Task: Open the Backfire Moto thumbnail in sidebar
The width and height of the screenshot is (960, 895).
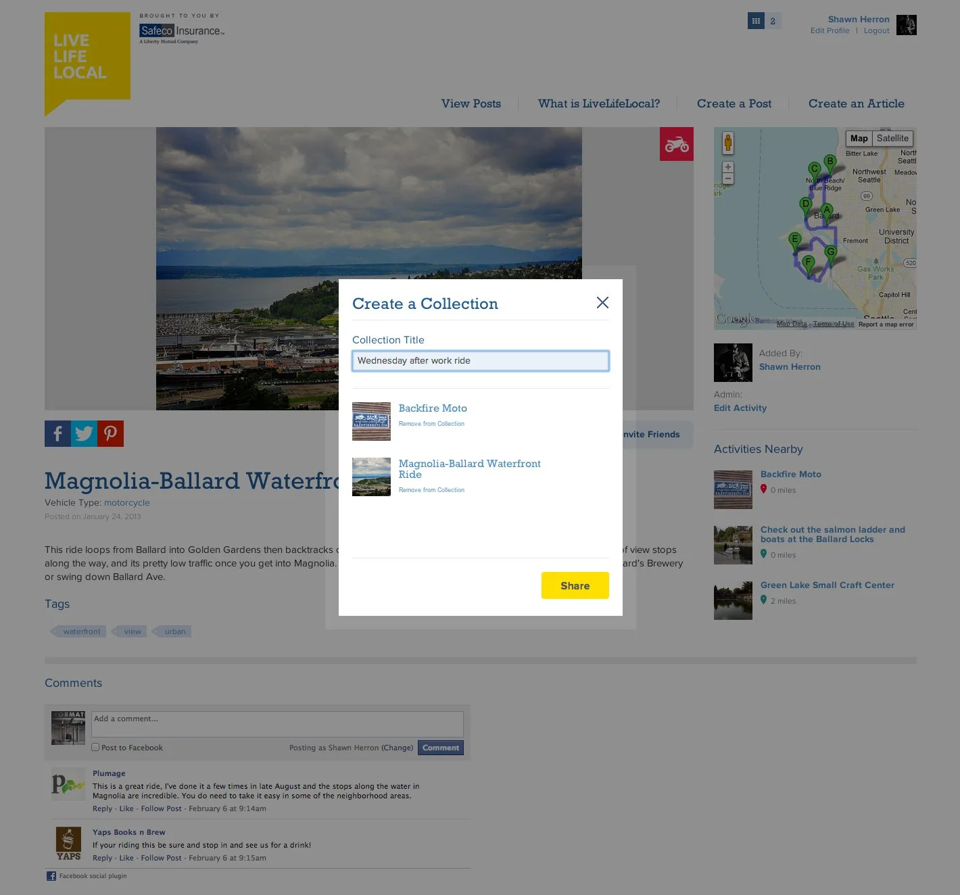Action: [x=733, y=489]
